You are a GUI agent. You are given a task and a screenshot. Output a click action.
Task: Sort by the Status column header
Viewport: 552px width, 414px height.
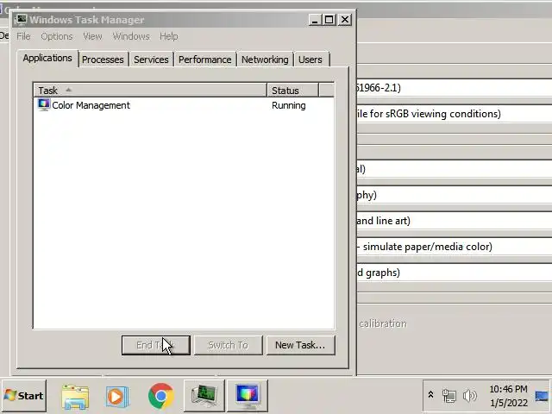coord(292,91)
